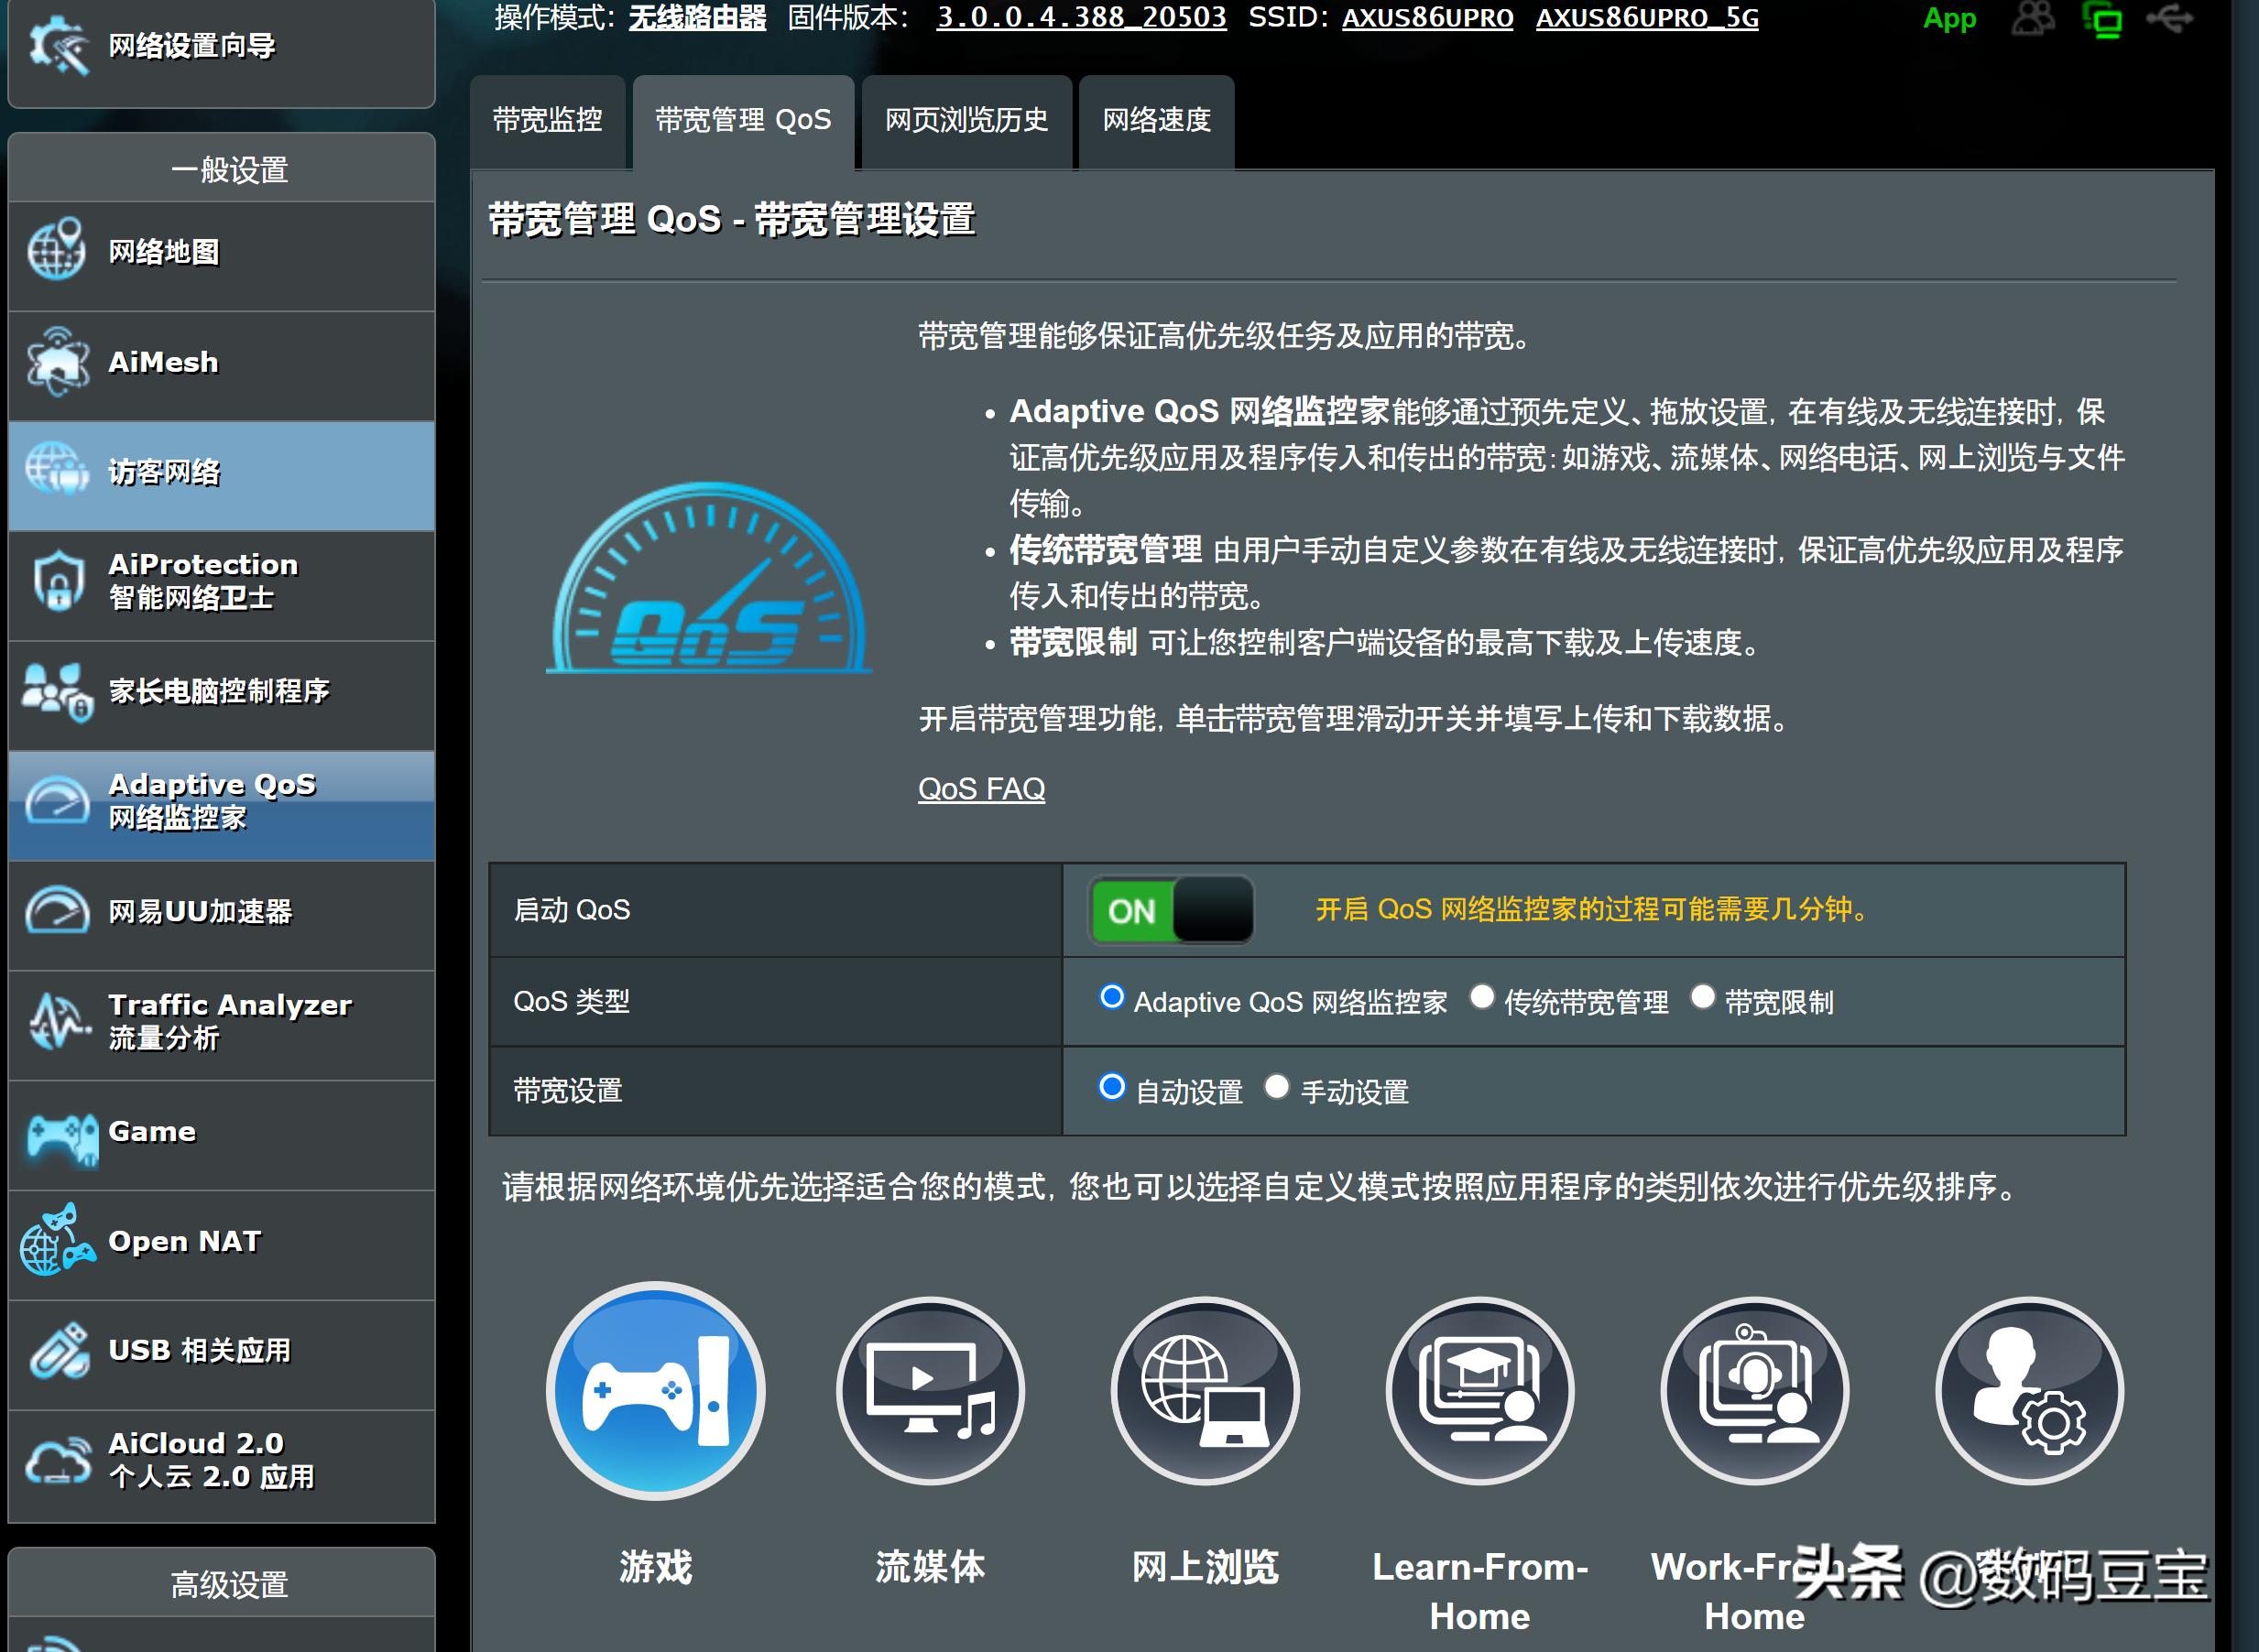Open 网易UU加速器 accelerator icon
Image resolution: width=2259 pixels, height=1652 pixels.
(58, 911)
